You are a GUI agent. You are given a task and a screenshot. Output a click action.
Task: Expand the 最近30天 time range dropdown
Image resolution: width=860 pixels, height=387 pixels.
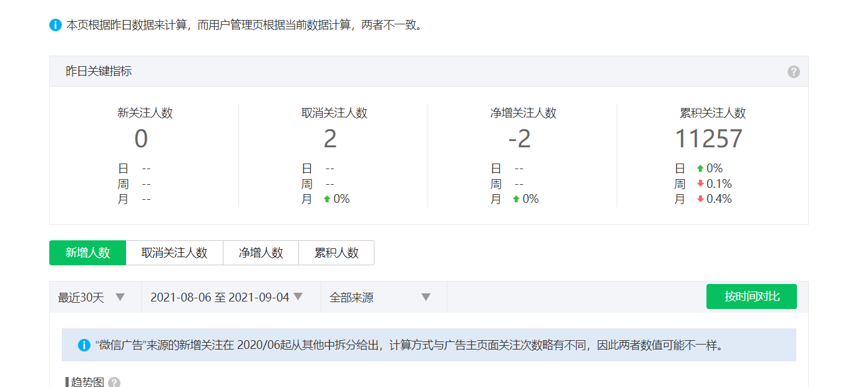pos(92,297)
